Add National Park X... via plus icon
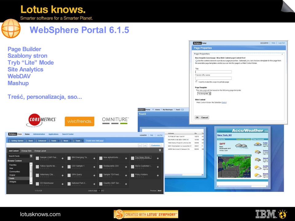 pos(94,184)
